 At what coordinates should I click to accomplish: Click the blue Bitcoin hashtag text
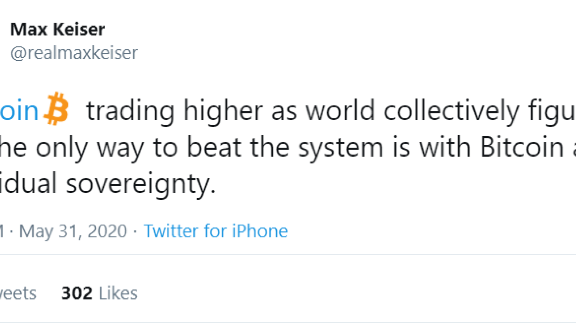click(x=19, y=111)
